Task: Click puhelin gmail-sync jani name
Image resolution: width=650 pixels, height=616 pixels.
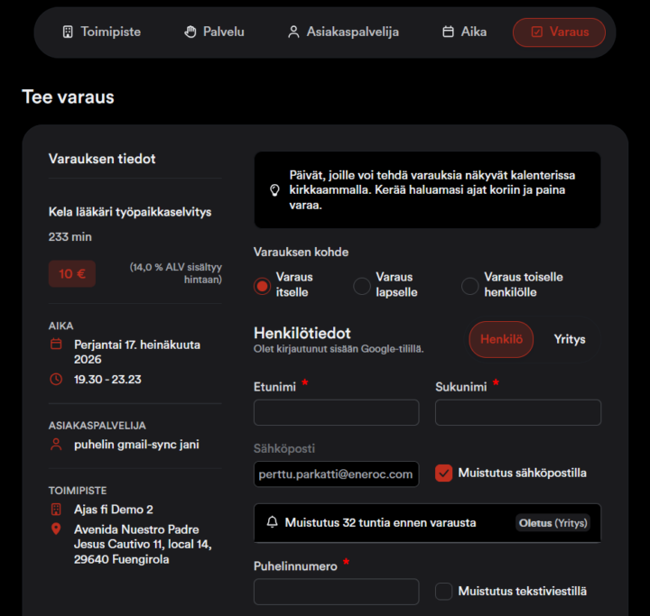Action: click(x=136, y=445)
